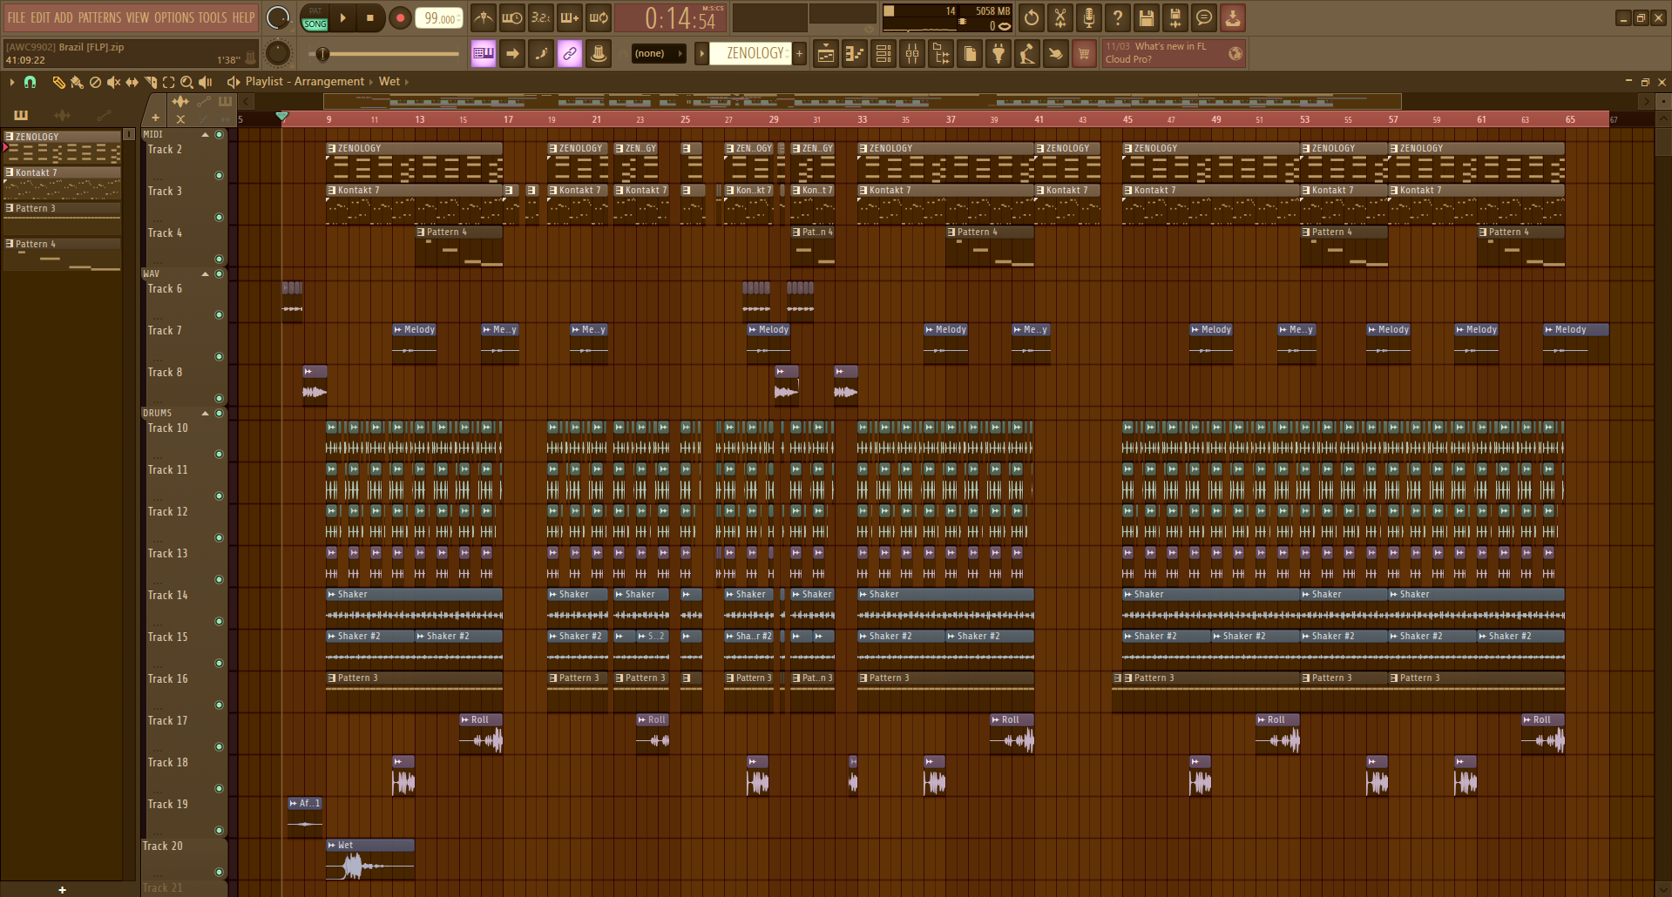
Task: Select the playlist mute tool
Action: coord(113,82)
